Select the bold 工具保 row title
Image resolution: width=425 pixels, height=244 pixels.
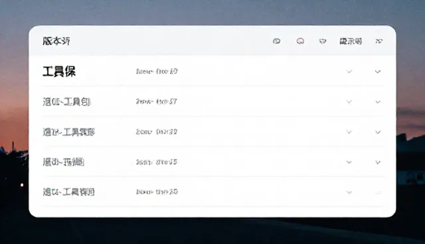[59, 72]
